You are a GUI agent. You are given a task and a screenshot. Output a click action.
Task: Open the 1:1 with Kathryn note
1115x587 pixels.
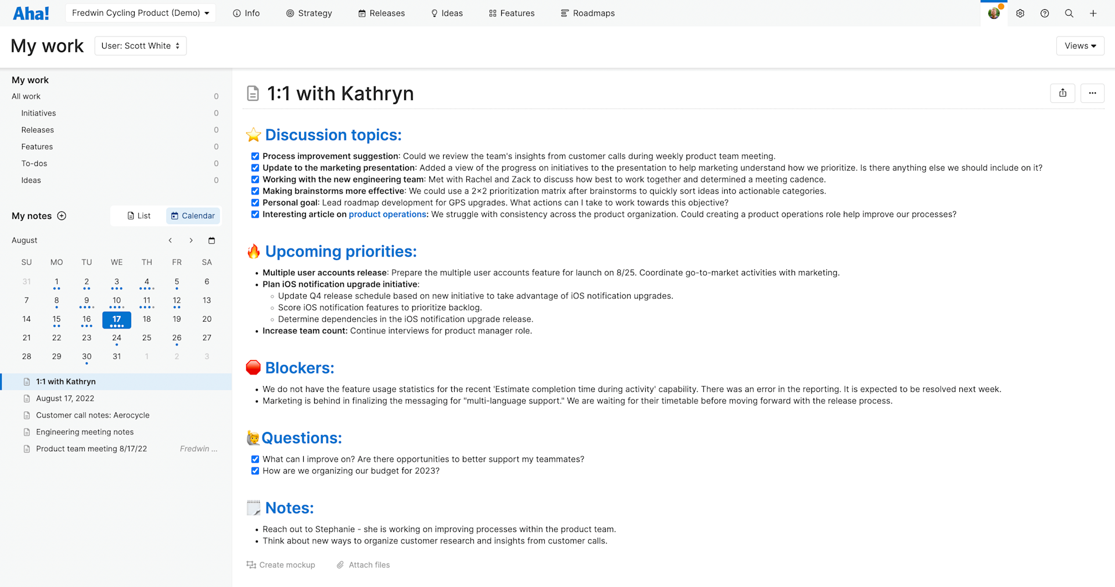click(x=116, y=381)
